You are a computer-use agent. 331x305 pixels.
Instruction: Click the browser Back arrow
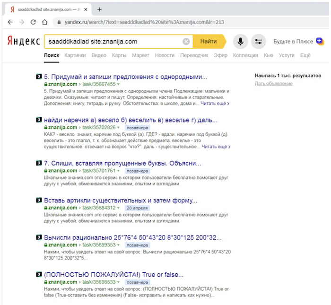point(10,22)
